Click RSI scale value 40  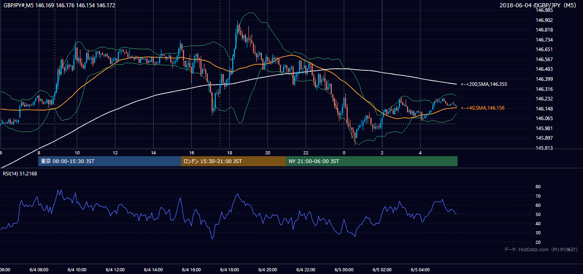tap(538, 223)
